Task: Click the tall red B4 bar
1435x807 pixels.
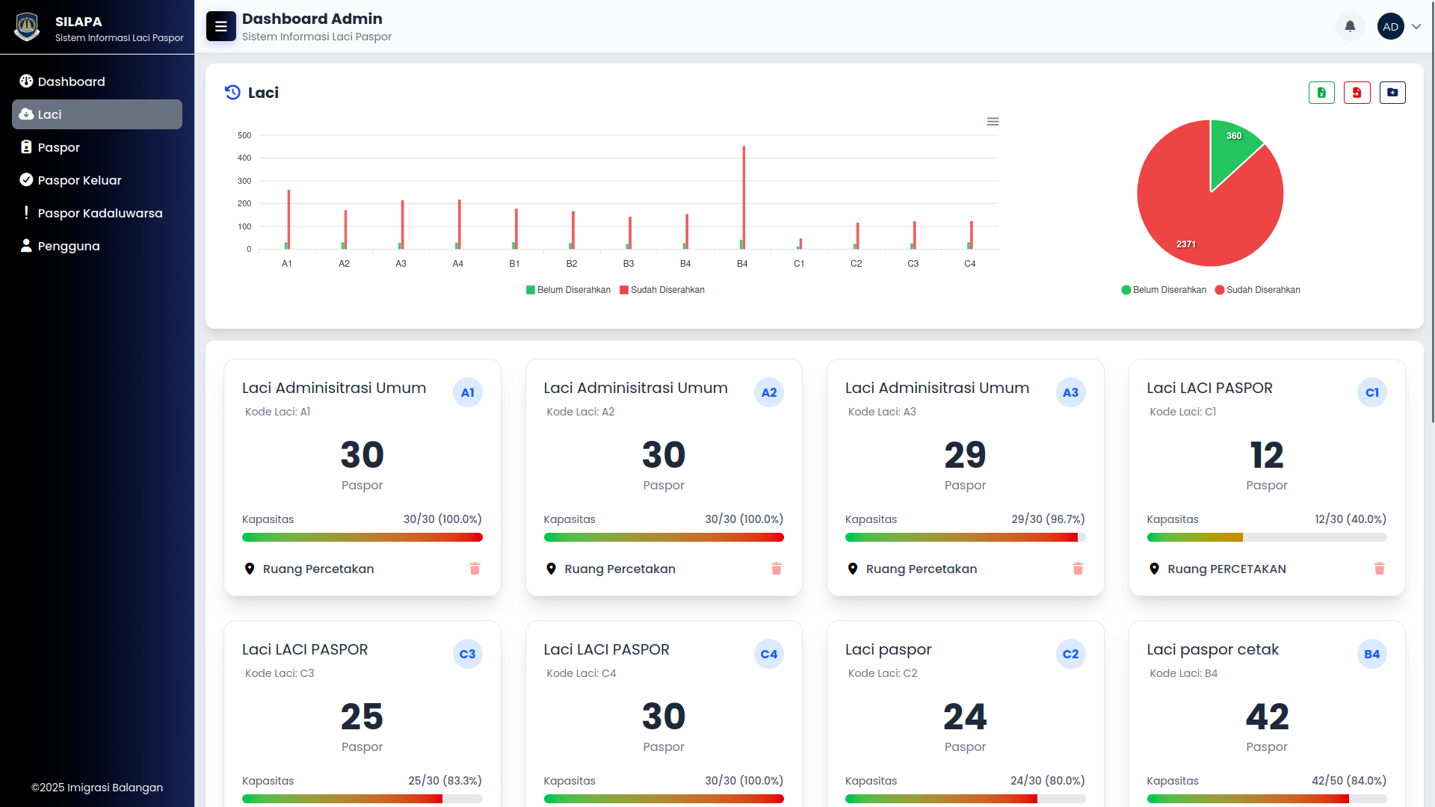Action: (x=744, y=197)
